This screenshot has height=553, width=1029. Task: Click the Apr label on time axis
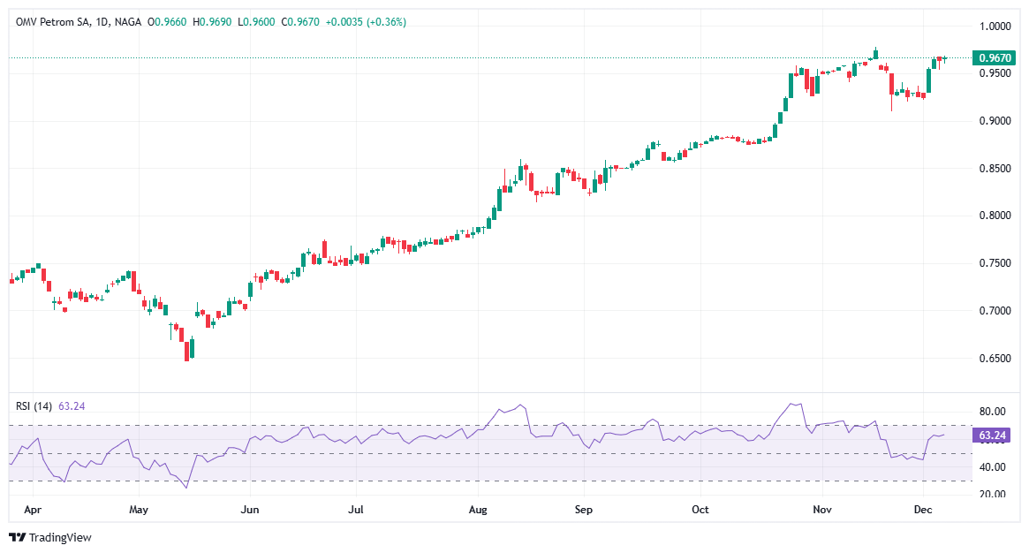(x=32, y=510)
